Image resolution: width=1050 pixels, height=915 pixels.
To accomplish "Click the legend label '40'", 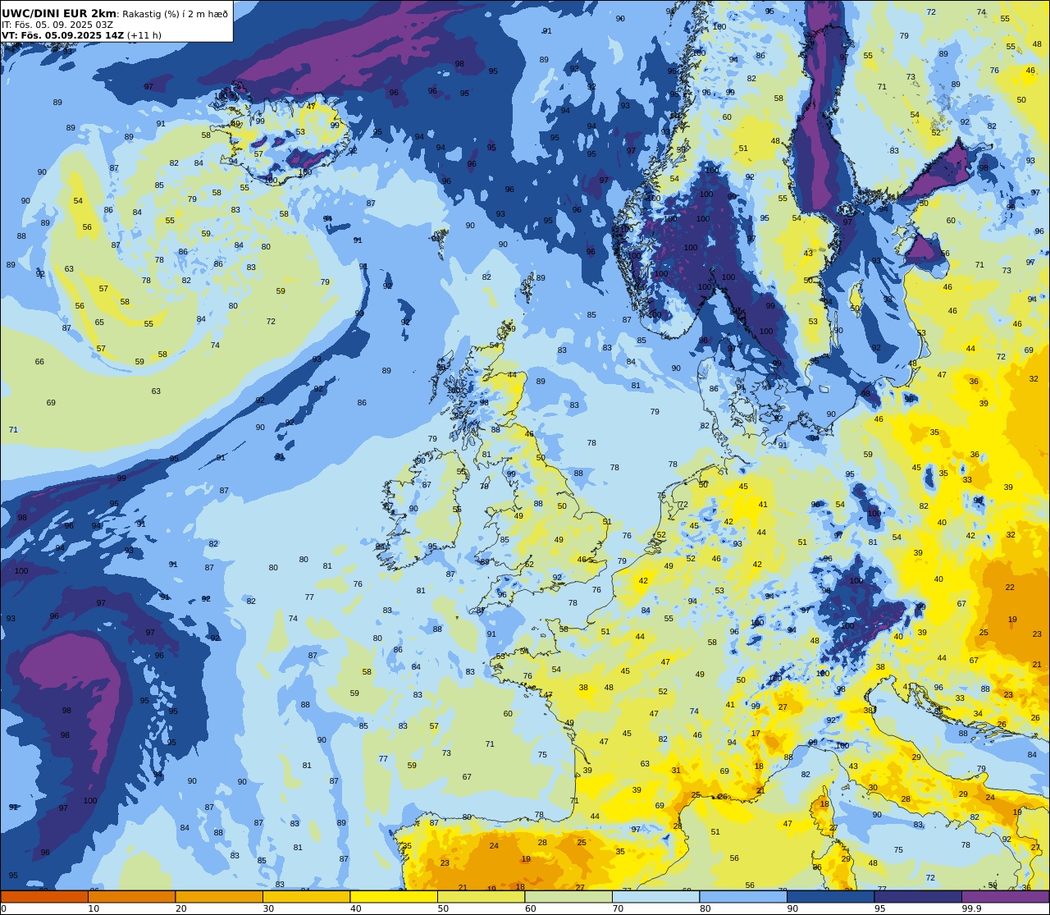I will click(x=355, y=908).
